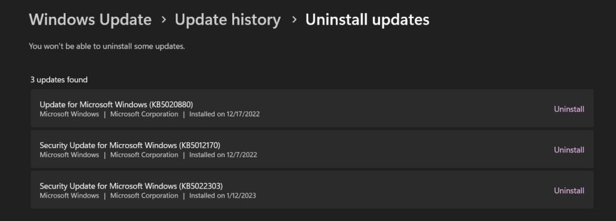The image size is (616, 221).
Task: Select the Security Update (KB5012170) title
Action: 130,145
